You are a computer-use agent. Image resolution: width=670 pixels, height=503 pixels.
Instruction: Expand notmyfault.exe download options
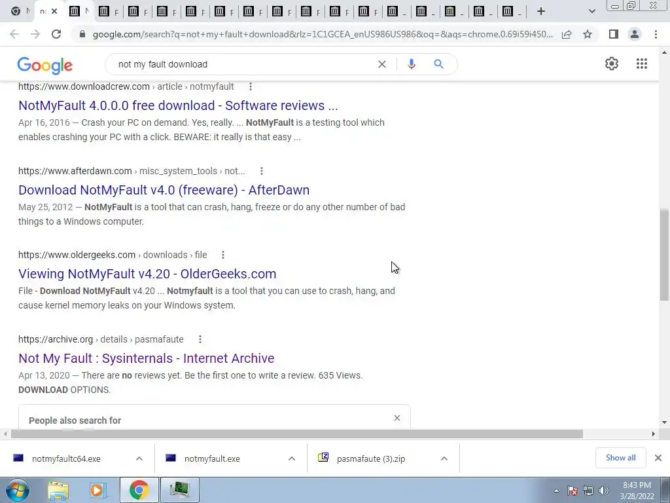[x=292, y=458]
